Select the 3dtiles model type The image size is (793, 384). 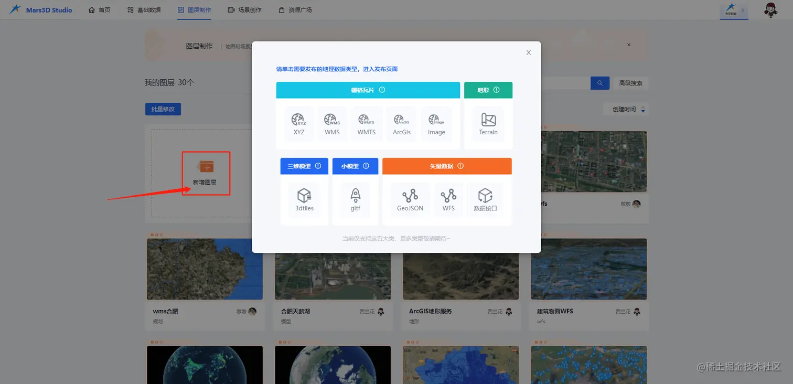[304, 200]
